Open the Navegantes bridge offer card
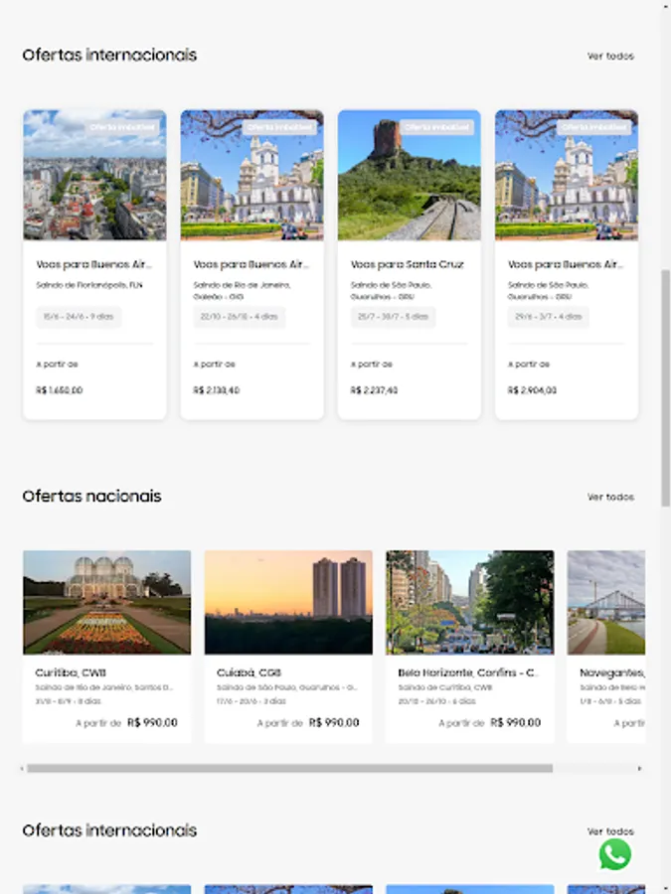 [x=606, y=646]
